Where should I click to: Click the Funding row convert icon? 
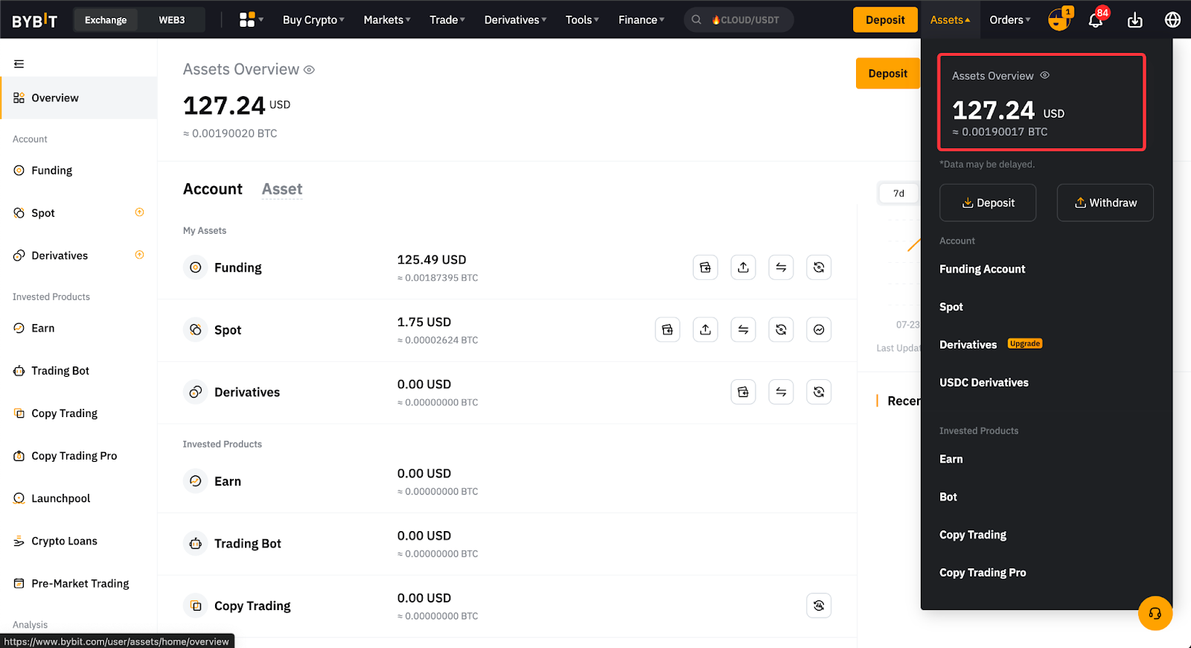819,267
